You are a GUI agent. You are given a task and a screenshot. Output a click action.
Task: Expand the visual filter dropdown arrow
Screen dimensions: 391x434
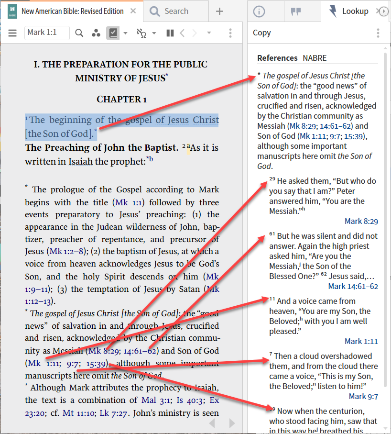click(125, 33)
